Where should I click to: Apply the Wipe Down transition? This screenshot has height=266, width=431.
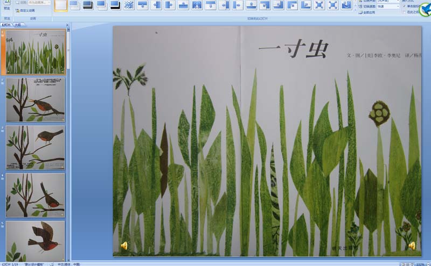point(142,5)
